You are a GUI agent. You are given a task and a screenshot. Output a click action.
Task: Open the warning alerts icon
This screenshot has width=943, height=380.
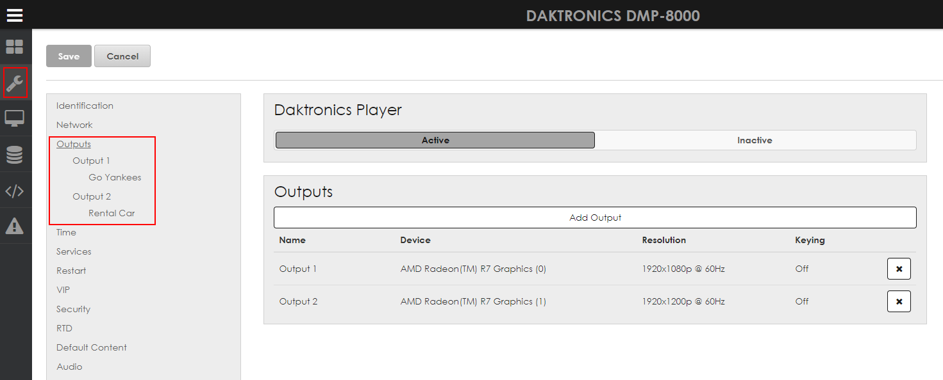click(x=15, y=226)
